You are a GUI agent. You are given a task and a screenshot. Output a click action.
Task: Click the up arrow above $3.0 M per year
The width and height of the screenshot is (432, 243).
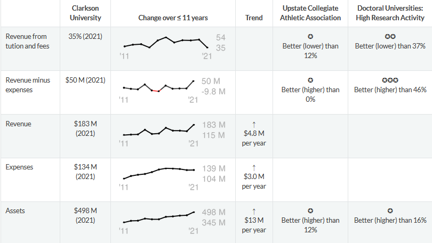point(254,168)
